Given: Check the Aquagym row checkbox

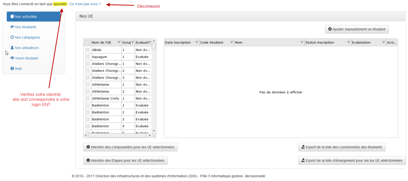Looking at the screenshot, I should [x=87, y=57].
